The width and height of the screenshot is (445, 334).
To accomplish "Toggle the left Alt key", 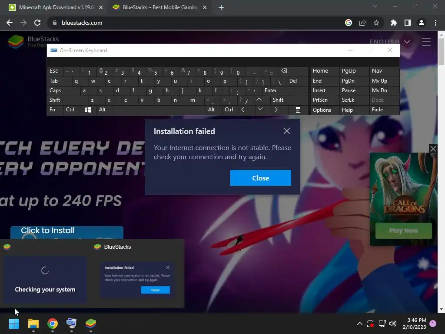I will [x=105, y=110].
